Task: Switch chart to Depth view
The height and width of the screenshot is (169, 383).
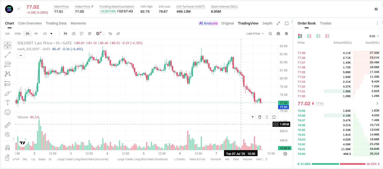Action: [267, 23]
